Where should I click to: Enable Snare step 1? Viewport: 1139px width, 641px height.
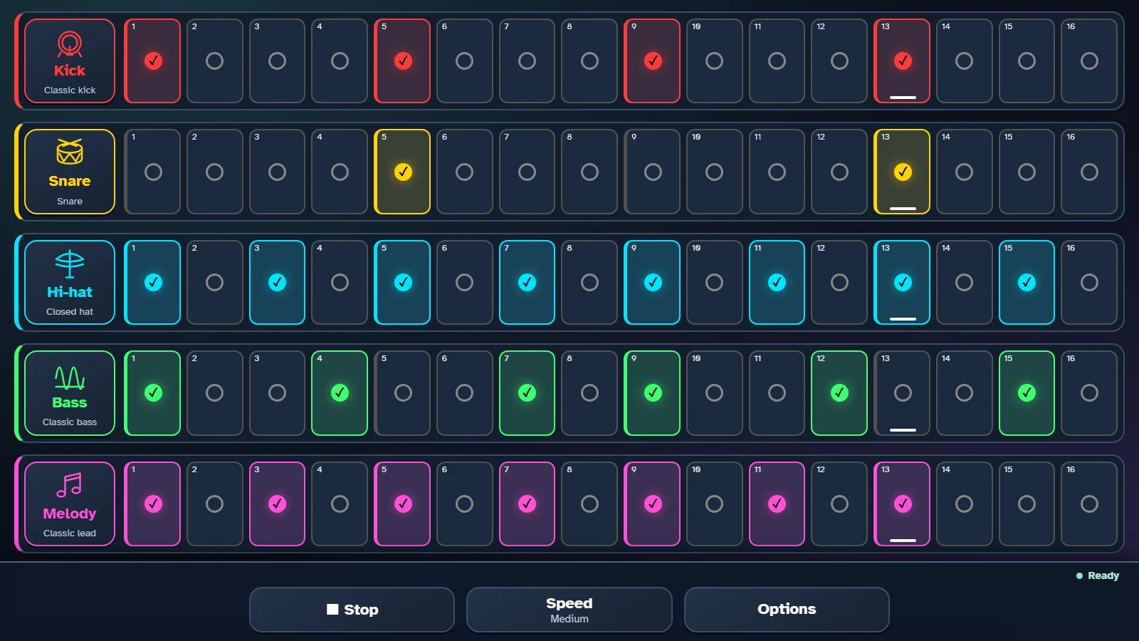(152, 172)
